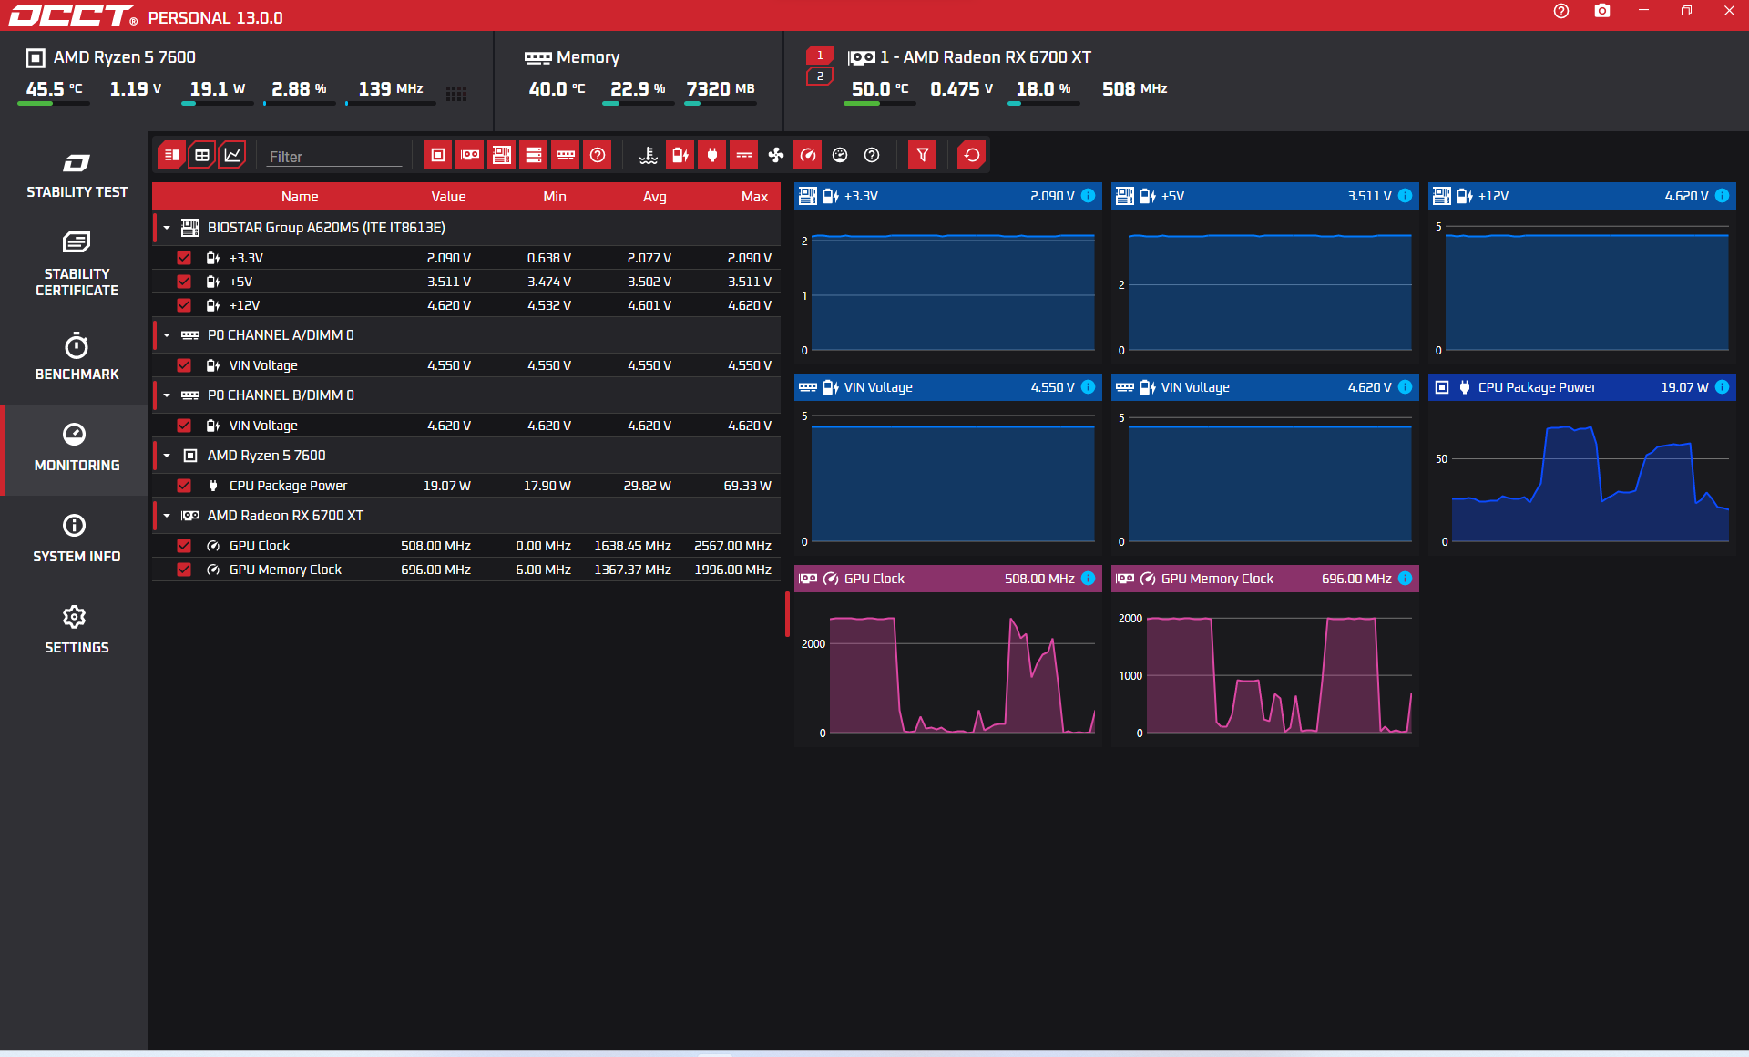Click the screenshot camera icon
Viewport: 1749px width, 1057px height.
point(1602,12)
